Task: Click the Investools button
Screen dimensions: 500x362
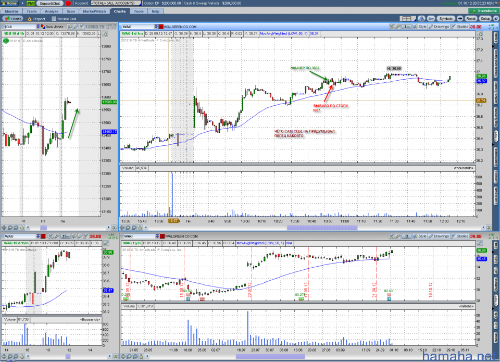Action: [x=484, y=11]
